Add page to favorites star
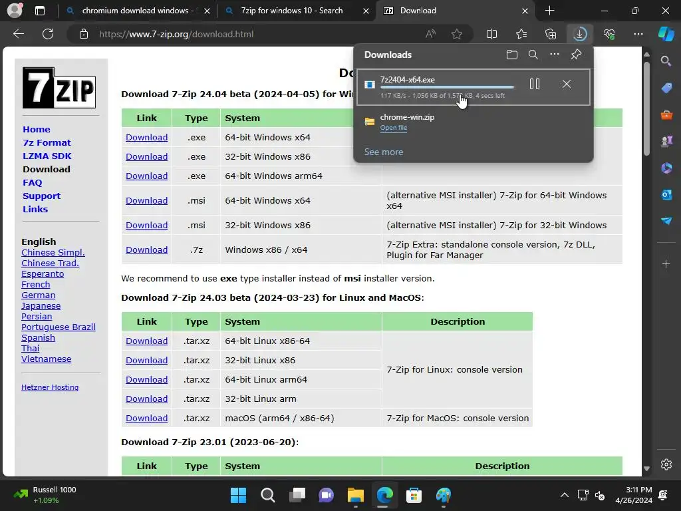This screenshot has width=681, height=511. point(456,34)
